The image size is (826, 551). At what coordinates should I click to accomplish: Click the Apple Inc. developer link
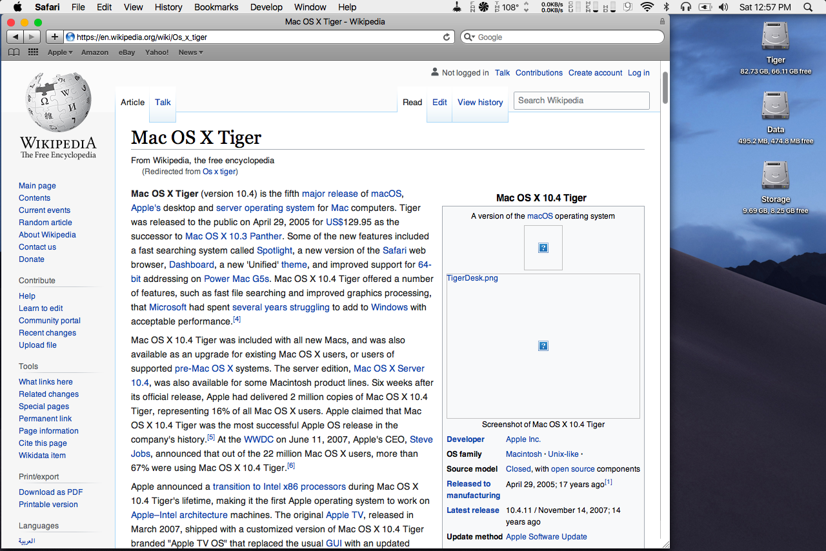click(x=523, y=439)
